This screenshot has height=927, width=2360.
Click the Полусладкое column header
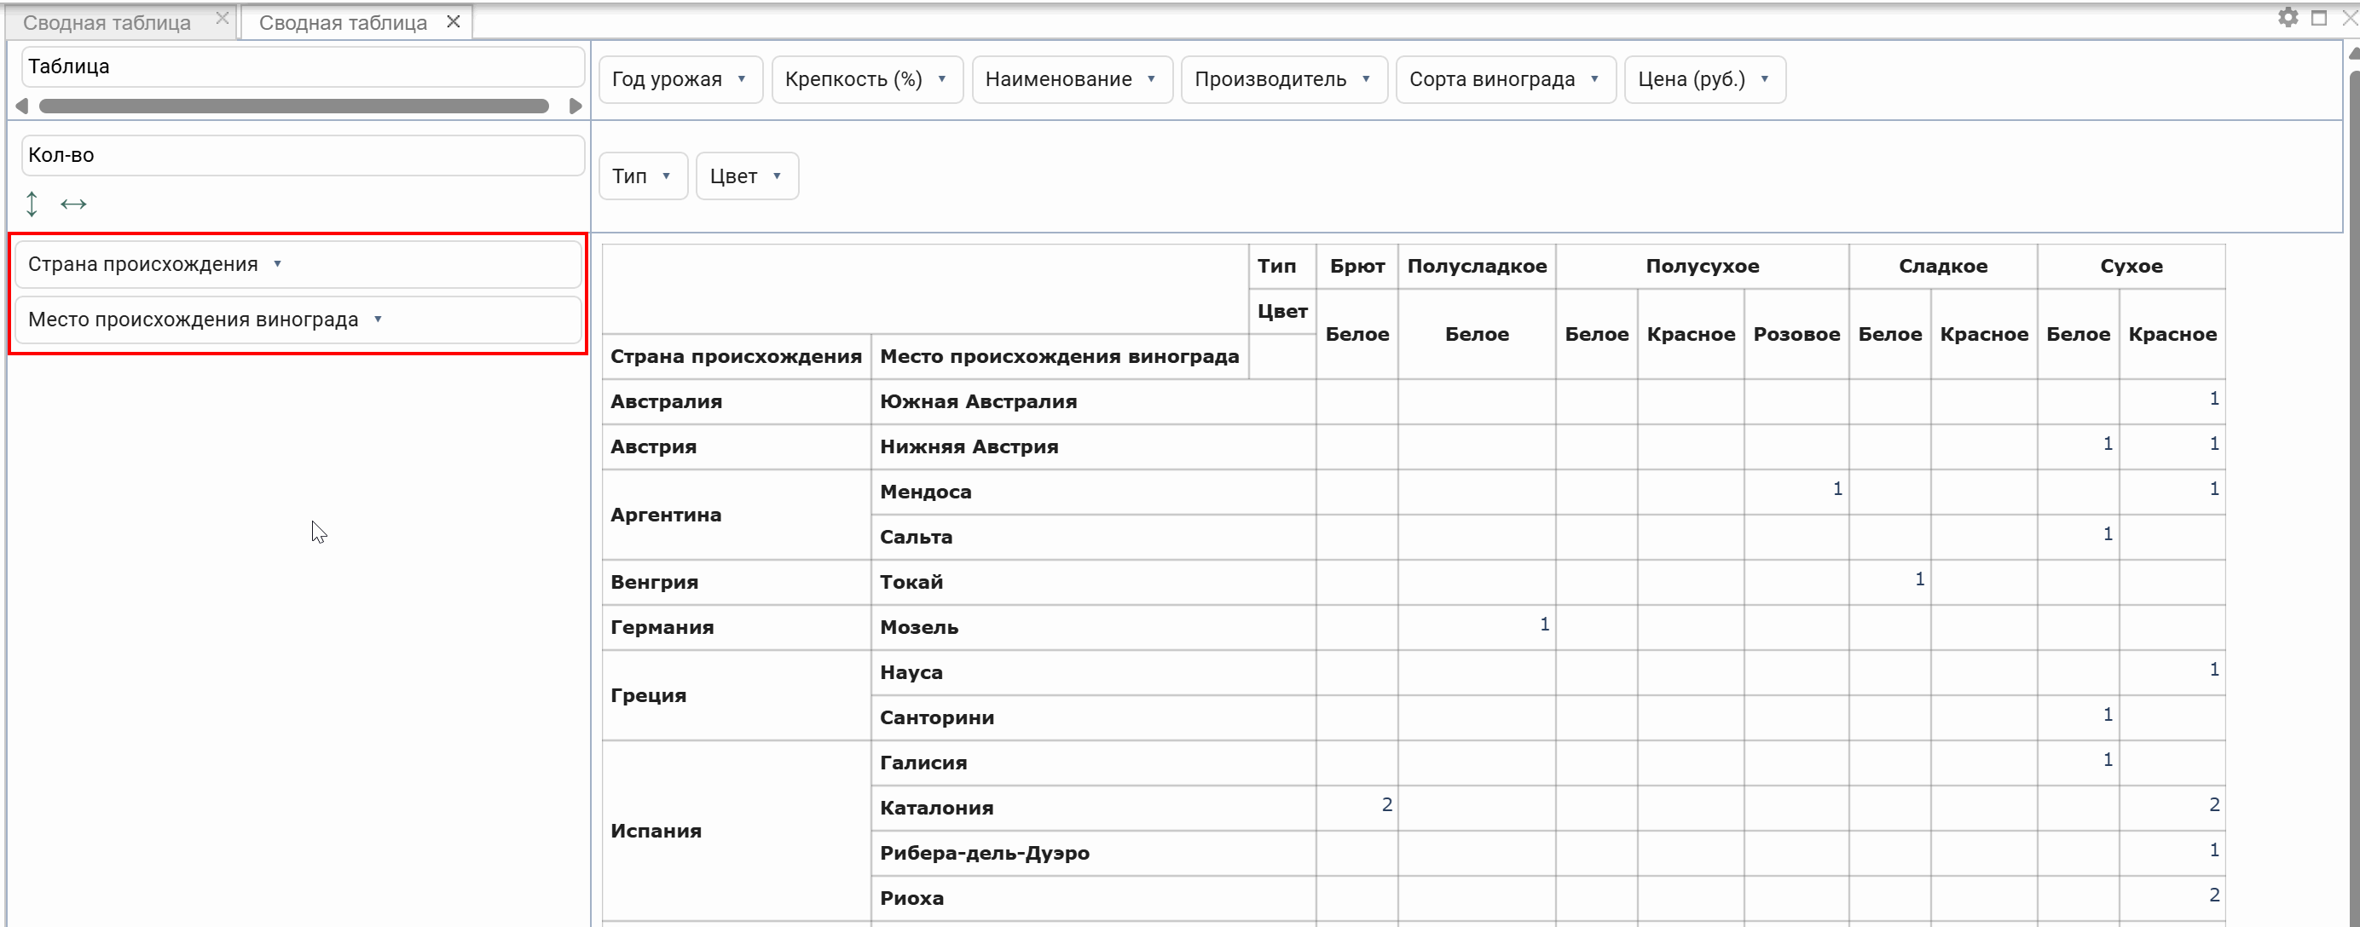click(x=1477, y=267)
